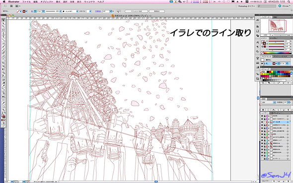Click the cyan C slider in Color panel

(x=276, y=42)
